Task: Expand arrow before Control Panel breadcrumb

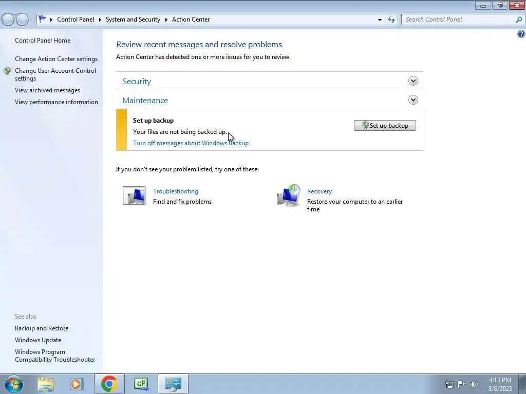Action: (x=51, y=20)
